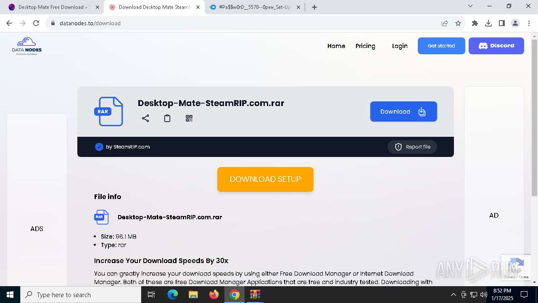Open the Home nav item
Image resolution: width=538 pixels, height=303 pixels.
(x=336, y=46)
